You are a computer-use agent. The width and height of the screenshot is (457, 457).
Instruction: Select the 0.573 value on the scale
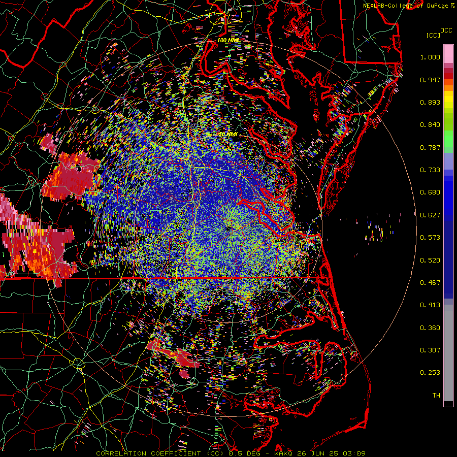point(430,238)
